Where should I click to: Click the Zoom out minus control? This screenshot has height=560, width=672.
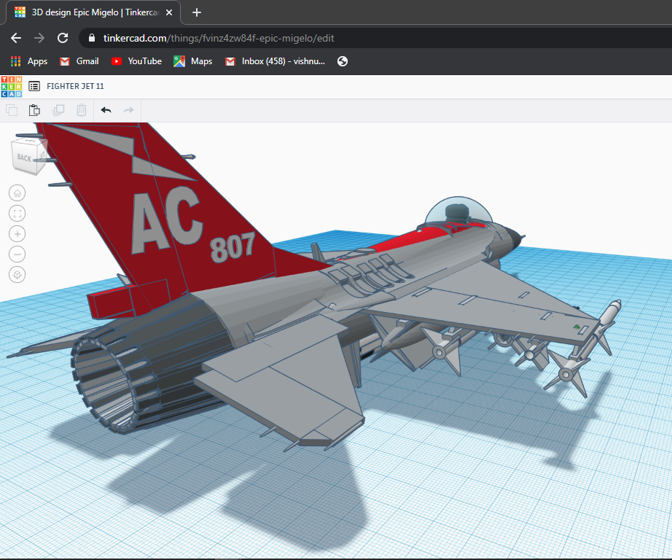pyautogui.click(x=17, y=254)
